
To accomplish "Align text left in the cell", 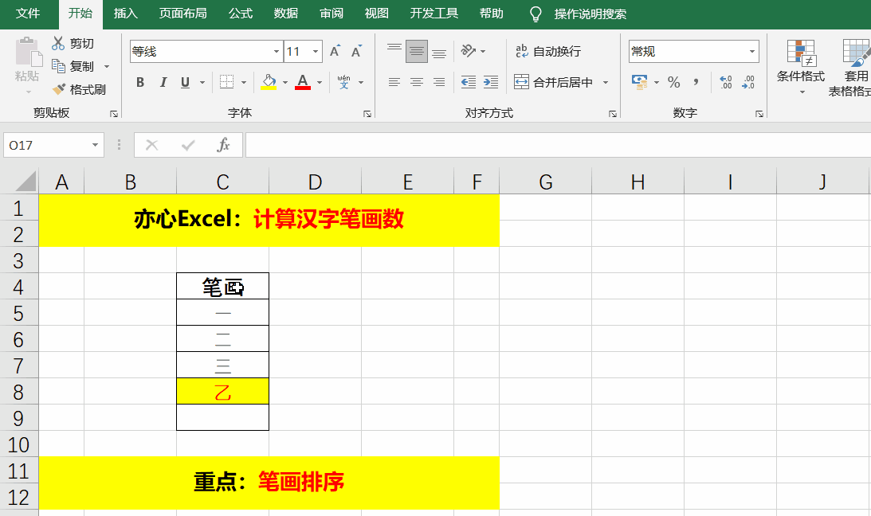I will point(394,82).
